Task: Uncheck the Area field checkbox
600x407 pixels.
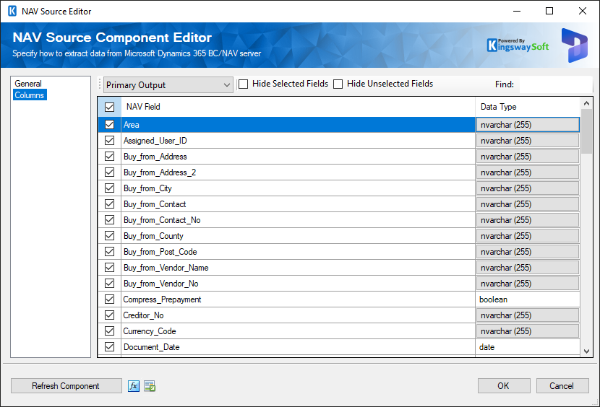Action: pos(109,125)
